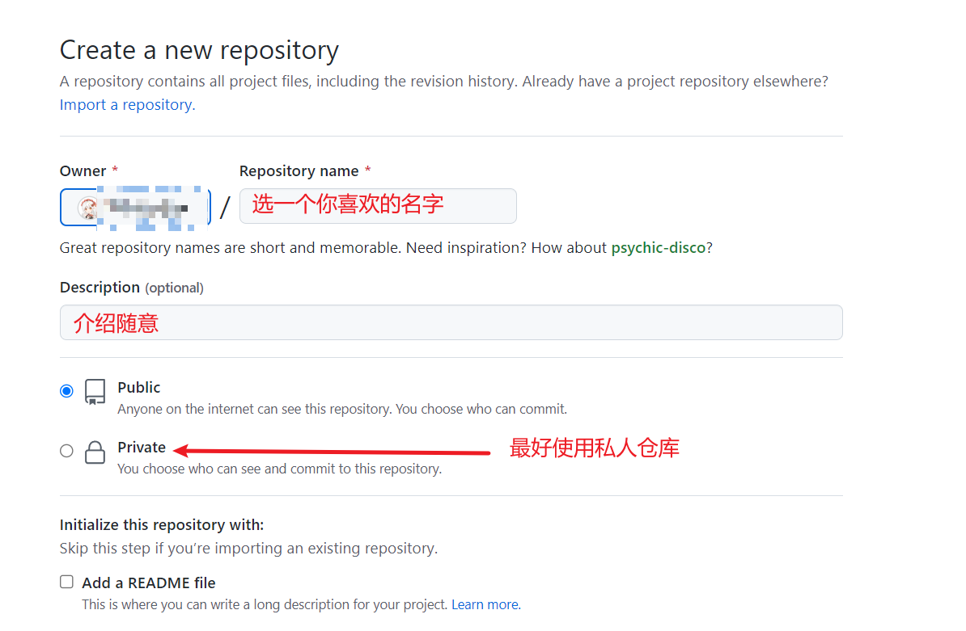Click the "Add a README file" label
This screenshot has height=631, width=966.
click(x=149, y=583)
